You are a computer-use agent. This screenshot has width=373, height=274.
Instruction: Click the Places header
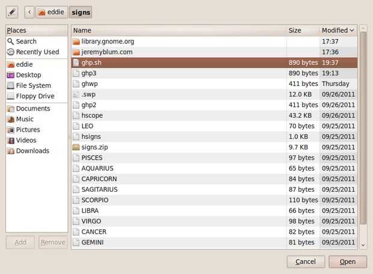tap(37, 31)
